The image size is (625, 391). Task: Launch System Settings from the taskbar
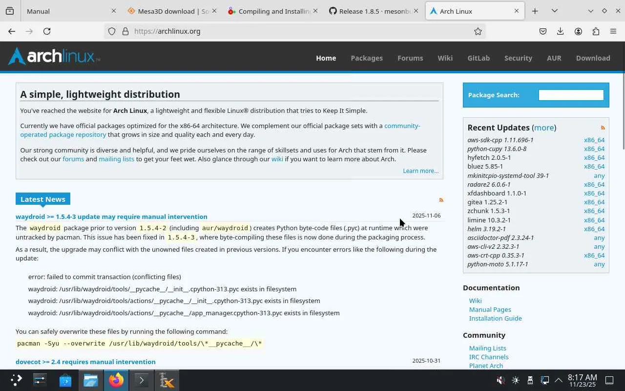click(40, 380)
